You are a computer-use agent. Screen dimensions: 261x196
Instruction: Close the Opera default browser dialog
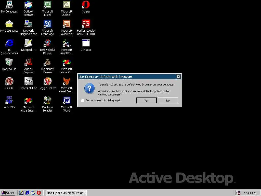pyautogui.click(x=178, y=77)
